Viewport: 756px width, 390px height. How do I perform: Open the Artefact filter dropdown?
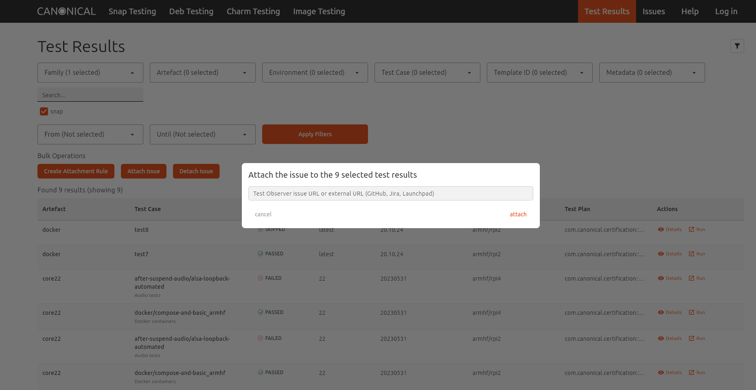(202, 72)
